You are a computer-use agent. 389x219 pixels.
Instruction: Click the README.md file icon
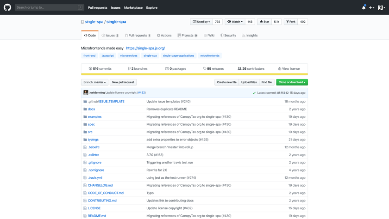point(85,216)
